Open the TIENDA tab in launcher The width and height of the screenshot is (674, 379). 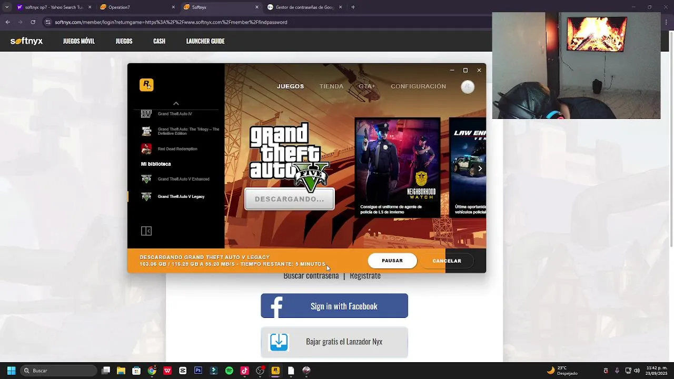331,86
